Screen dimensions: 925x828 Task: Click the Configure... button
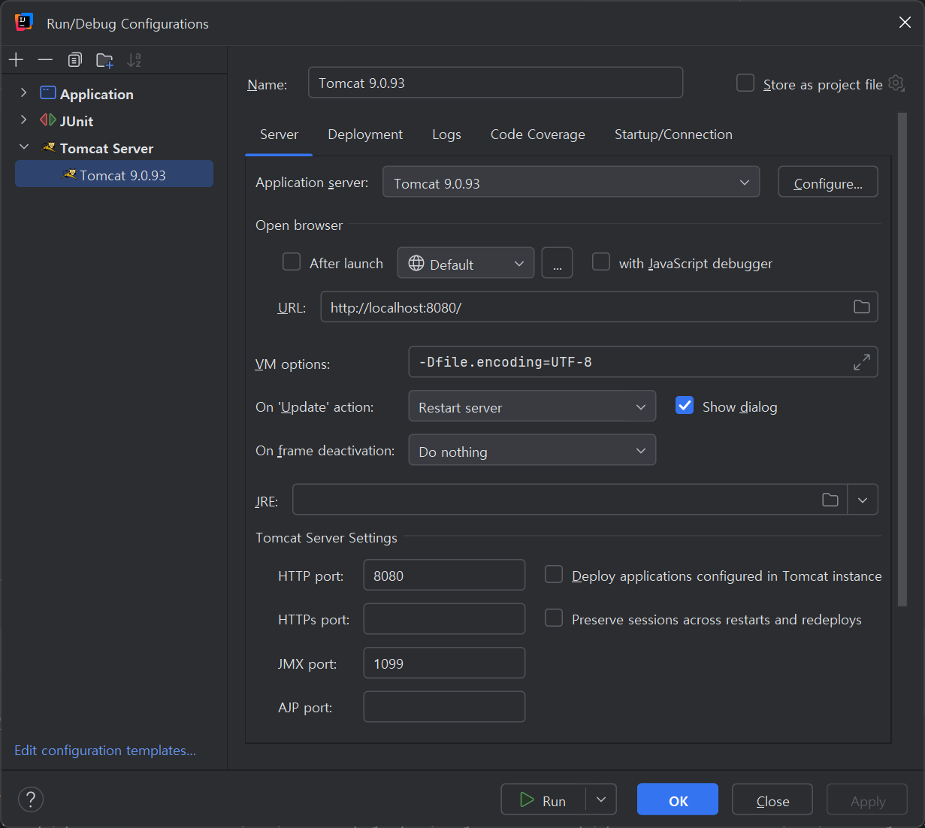click(828, 183)
